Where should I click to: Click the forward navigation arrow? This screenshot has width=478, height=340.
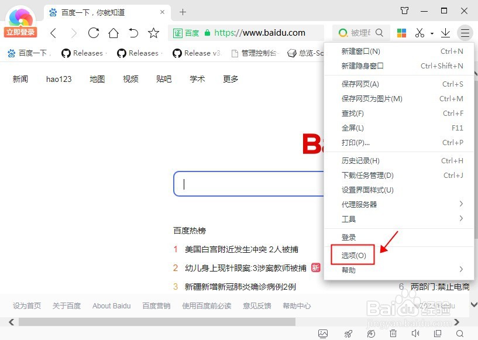74,33
